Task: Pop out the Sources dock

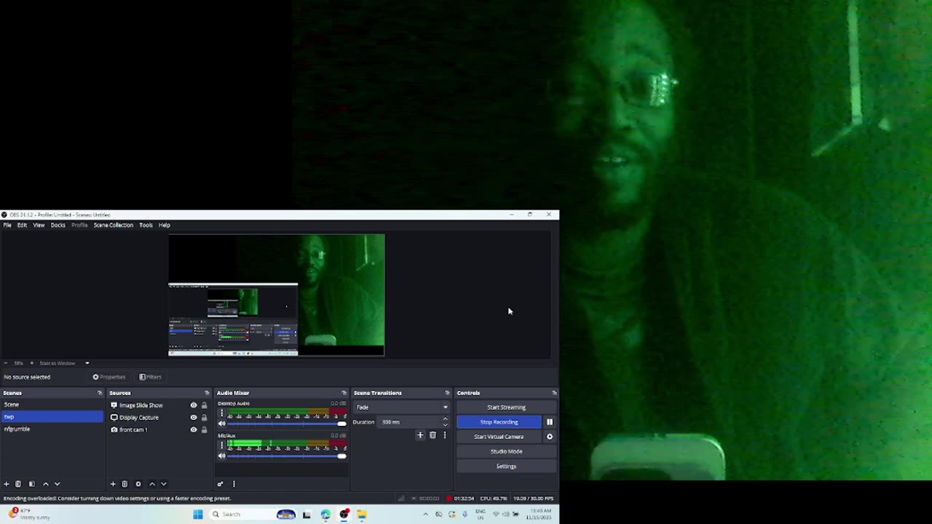Action: point(207,393)
